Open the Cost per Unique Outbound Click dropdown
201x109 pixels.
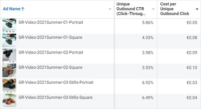[197, 9]
